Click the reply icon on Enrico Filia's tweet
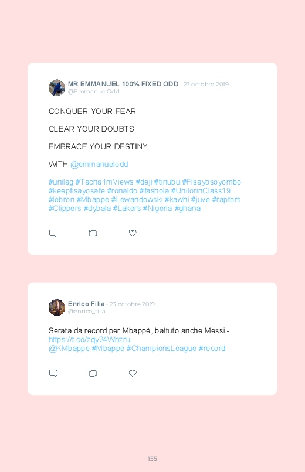Viewport: 305px width, 472px height. point(53,374)
